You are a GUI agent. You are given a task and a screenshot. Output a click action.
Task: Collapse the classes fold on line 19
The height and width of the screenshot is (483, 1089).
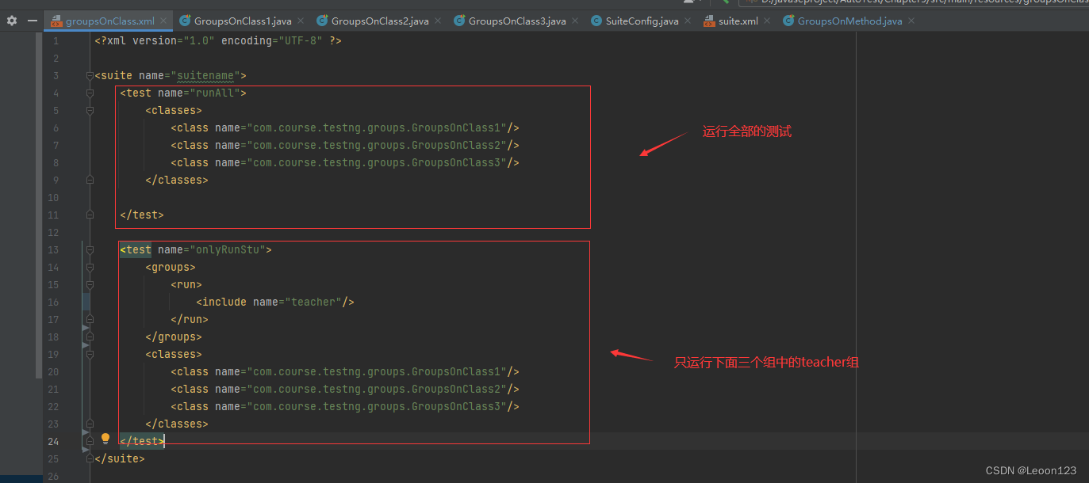(90, 355)
